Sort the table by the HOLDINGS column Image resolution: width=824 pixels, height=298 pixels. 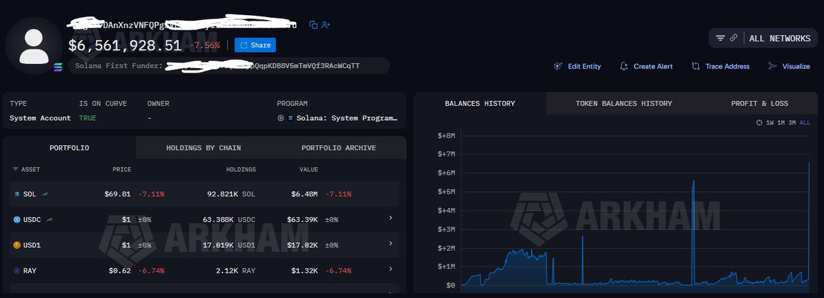[x=241, y=169]
